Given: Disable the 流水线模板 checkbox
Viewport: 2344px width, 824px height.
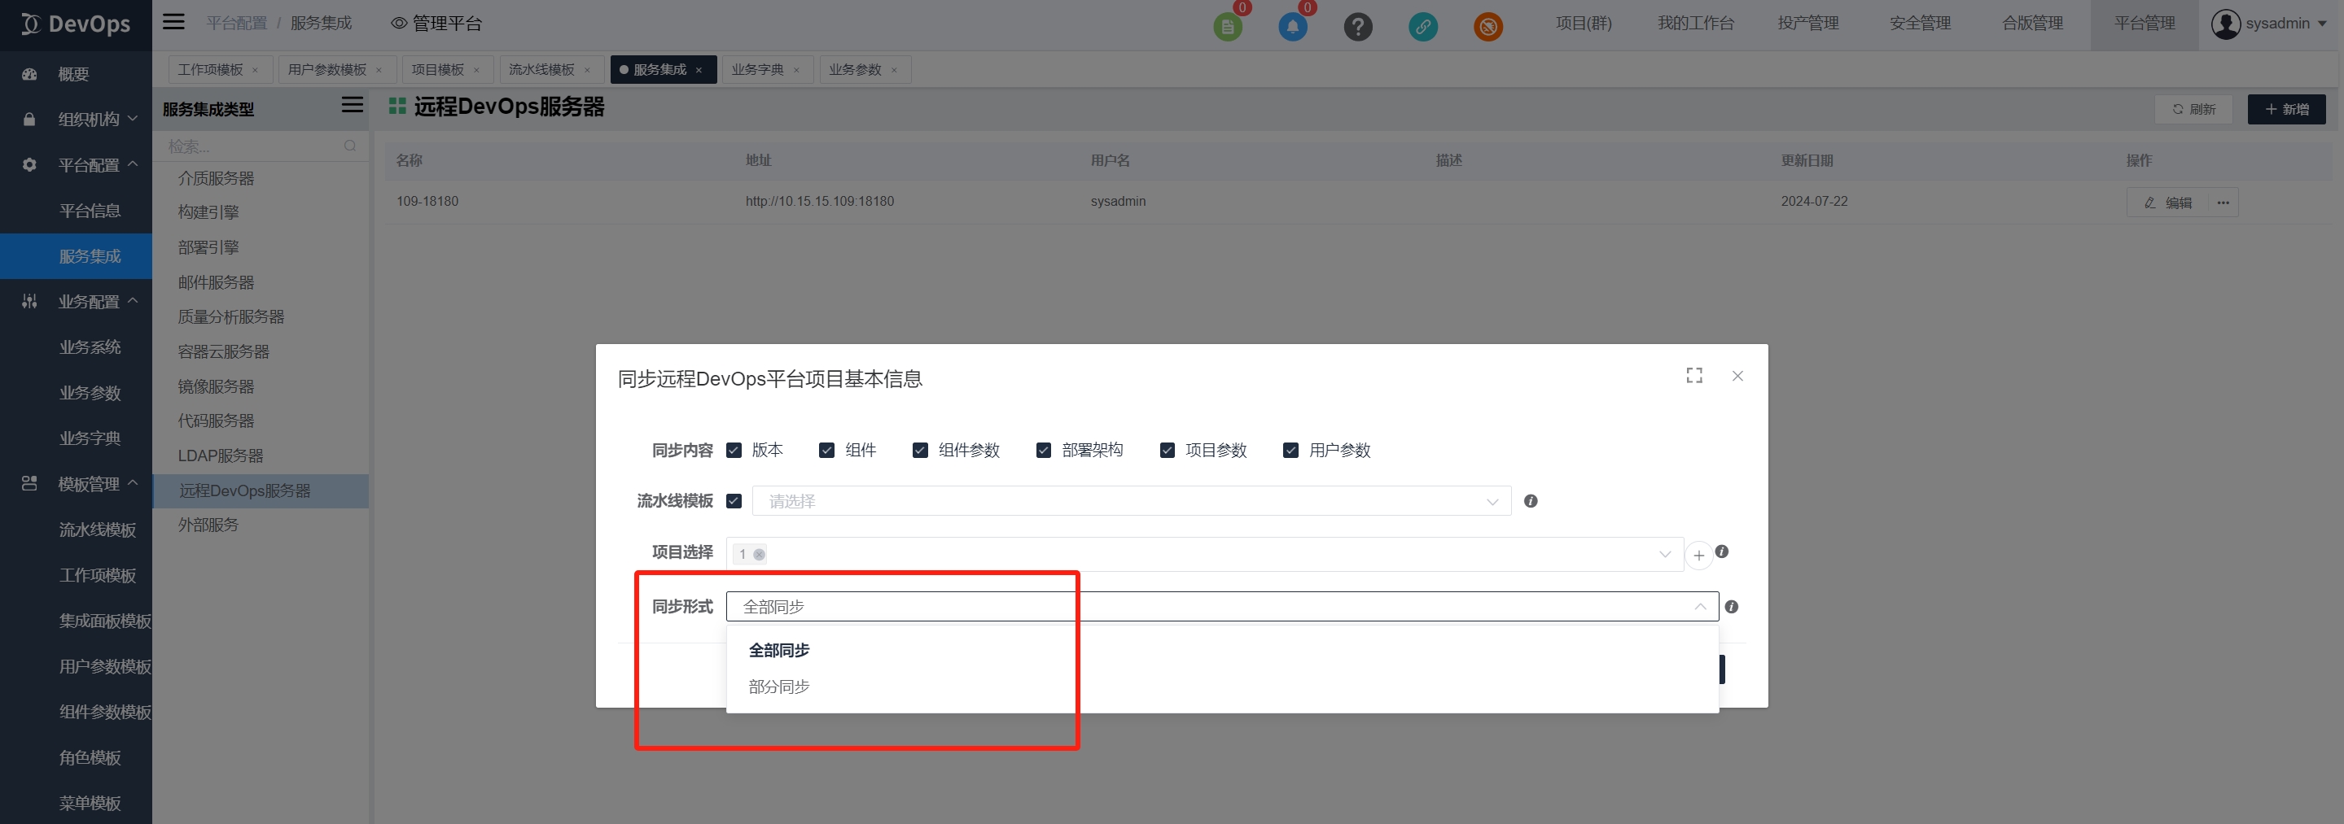Looking at the screenshot, I should tap(734, 501).
